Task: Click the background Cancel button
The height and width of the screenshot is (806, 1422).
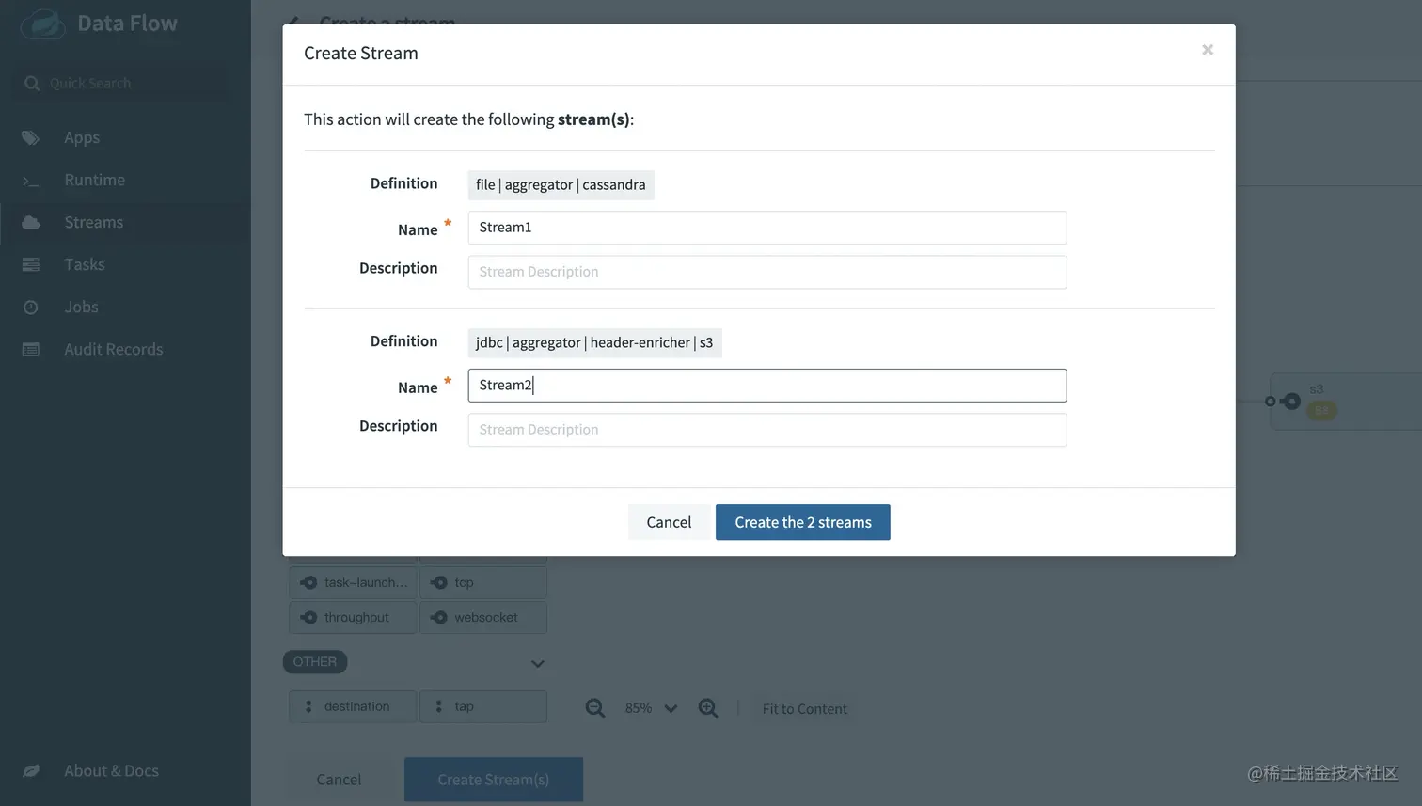Action: 339,780
